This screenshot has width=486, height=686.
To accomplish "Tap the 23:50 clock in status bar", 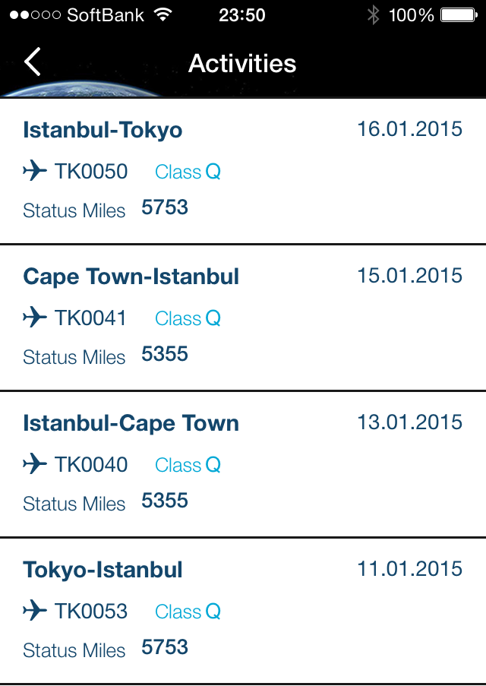I will point(242,14).
